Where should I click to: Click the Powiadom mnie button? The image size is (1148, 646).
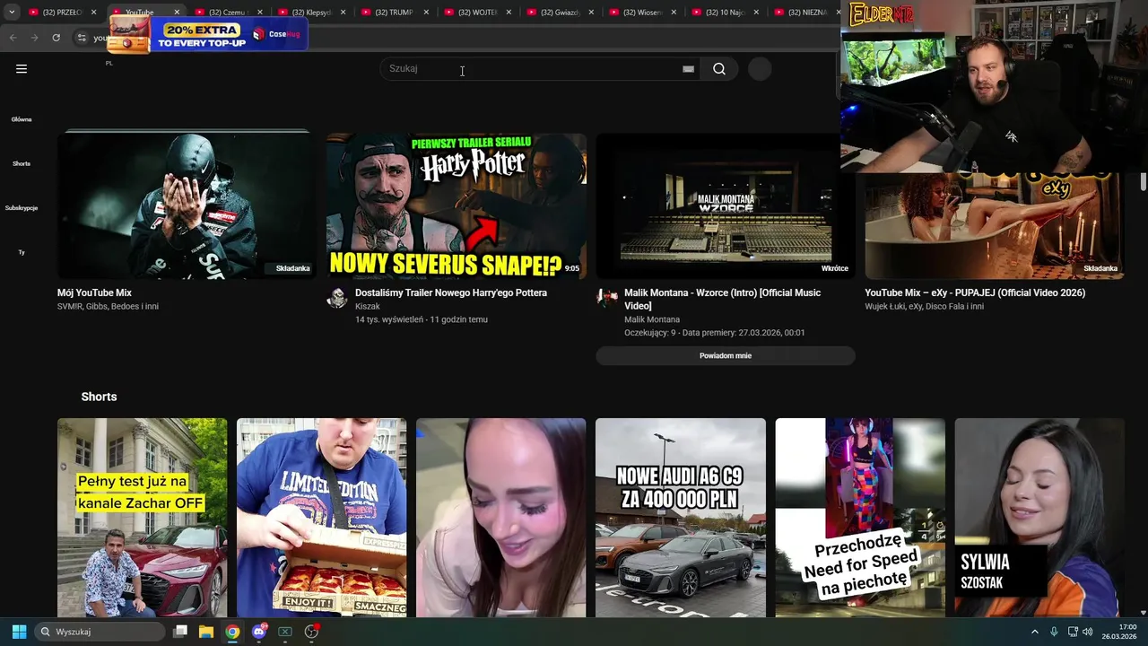point(726,355)
